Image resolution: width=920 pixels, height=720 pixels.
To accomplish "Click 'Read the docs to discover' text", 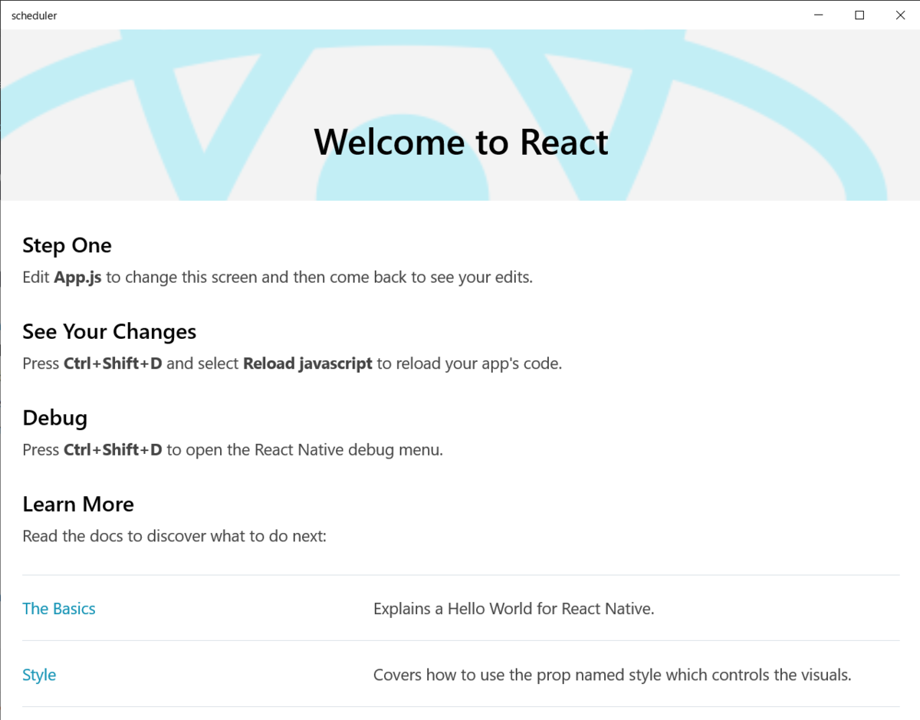I will click(x=175, y=536).
